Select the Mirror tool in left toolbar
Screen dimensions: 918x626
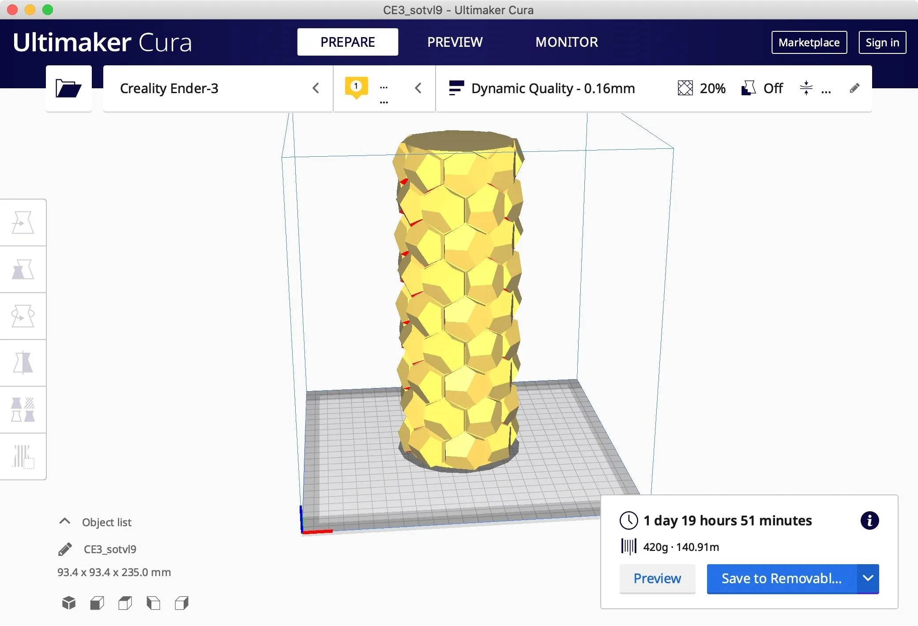point(23,363)
